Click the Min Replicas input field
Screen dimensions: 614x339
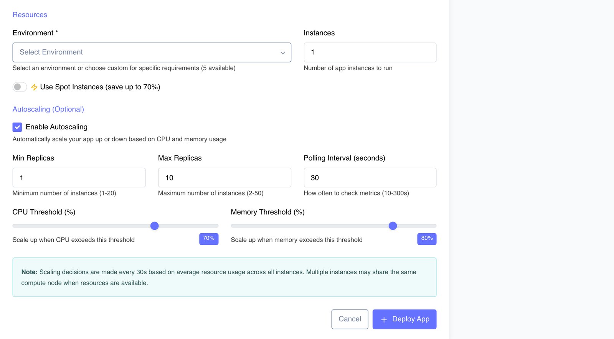click(x=79, y=178)
